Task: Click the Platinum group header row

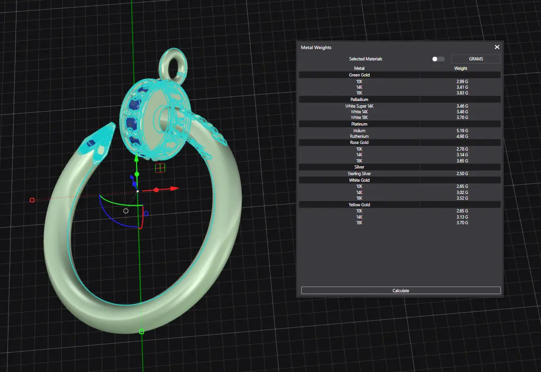Action: [359, 124]
